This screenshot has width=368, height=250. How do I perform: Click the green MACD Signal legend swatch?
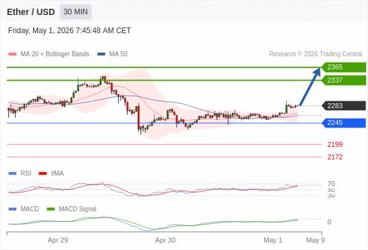pos(51,209)
